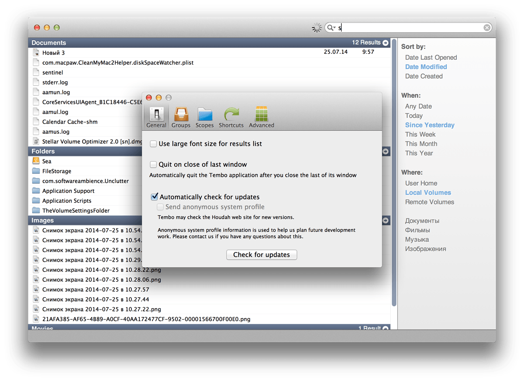524x381 pixels.
Task: Select the Изображения scope
Action: click(426, 249)
